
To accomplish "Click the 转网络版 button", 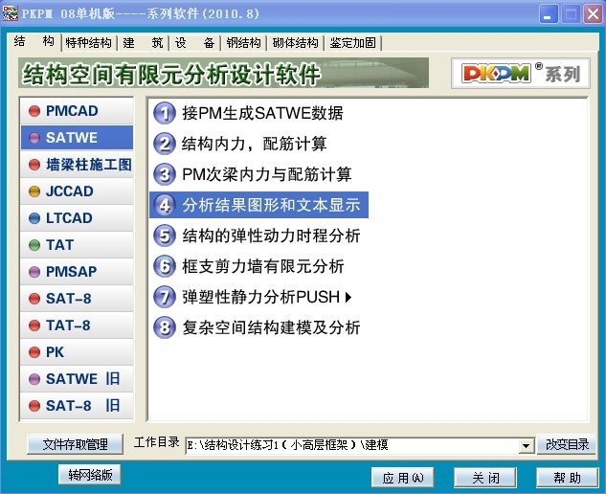I will (90, 474).
